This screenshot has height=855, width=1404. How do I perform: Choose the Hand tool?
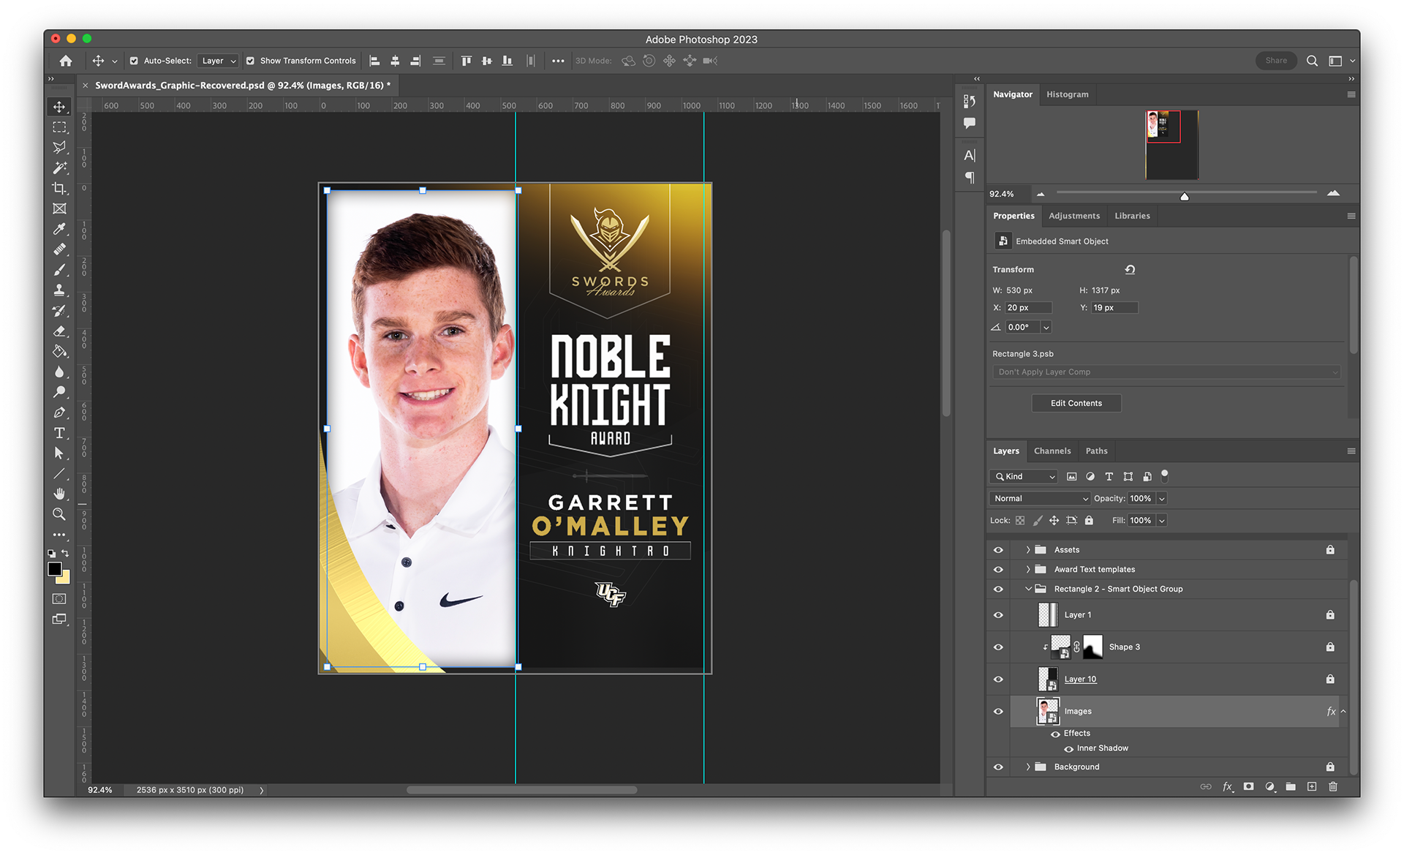pos(59,494)
